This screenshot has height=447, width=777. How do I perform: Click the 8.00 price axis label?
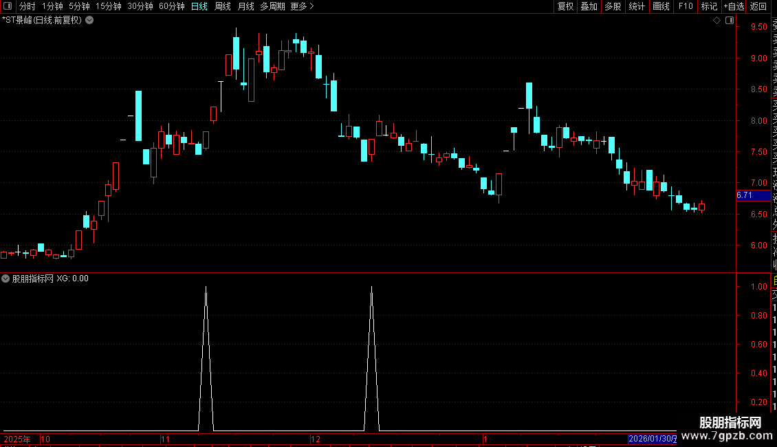758,120
